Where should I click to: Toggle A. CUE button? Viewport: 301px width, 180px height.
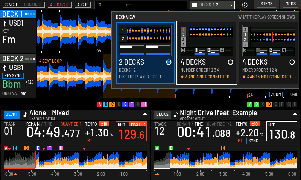click(x=83, y=5)
